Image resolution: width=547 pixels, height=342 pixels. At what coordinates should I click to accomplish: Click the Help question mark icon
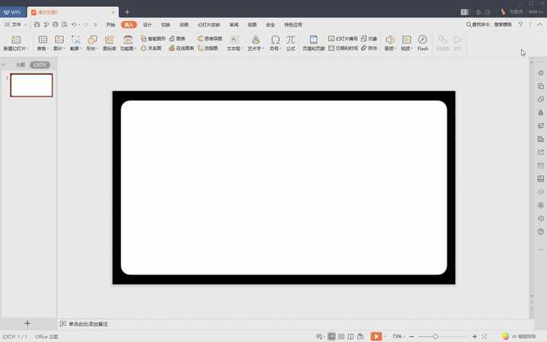coord(520,24)
